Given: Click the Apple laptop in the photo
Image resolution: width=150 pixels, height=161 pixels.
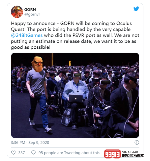Looking at the screenshot, I should [x=76, y=98].
